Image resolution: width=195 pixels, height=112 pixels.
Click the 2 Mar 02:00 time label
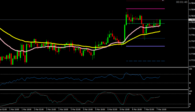coord(39,110)
